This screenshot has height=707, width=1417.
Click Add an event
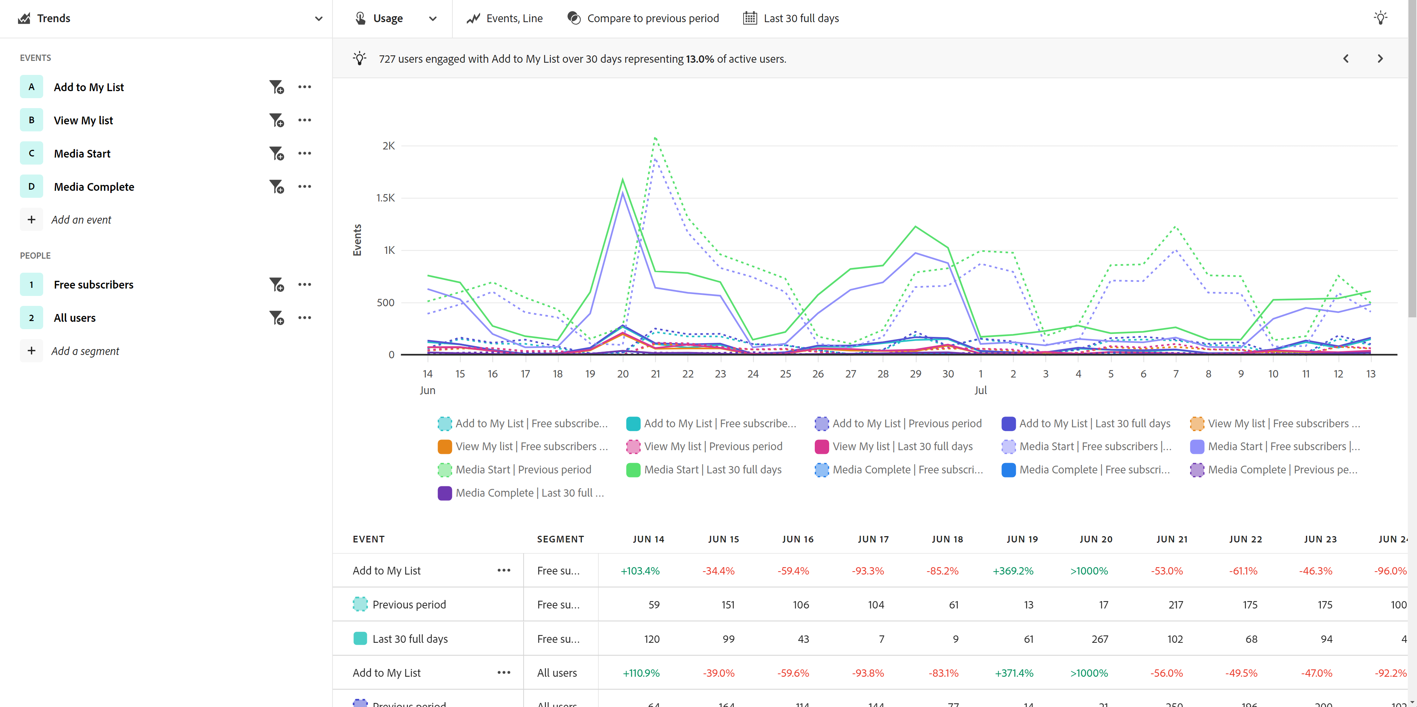(81, 220)
